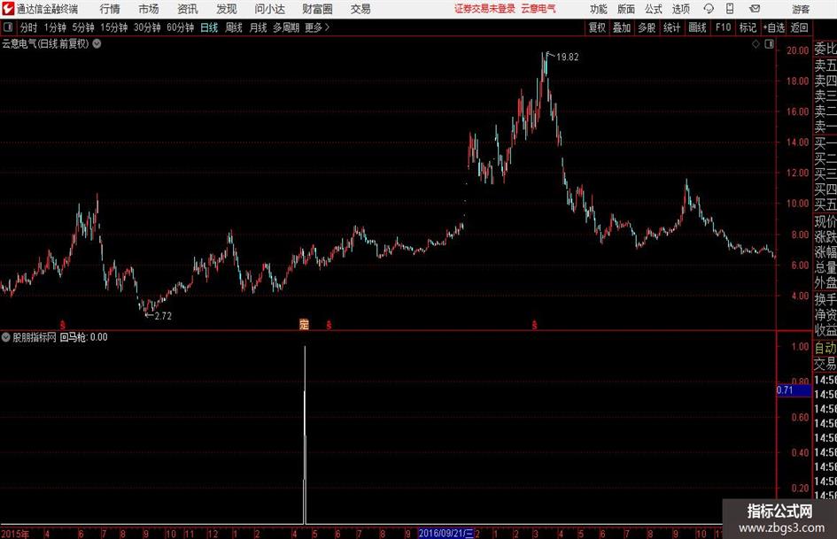Open the 多周期 multi-period view
837x539 pixels.
tap(286, 27)
